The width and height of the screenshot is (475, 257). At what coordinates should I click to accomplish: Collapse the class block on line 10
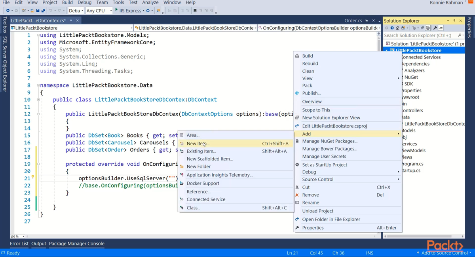point(38,100)
